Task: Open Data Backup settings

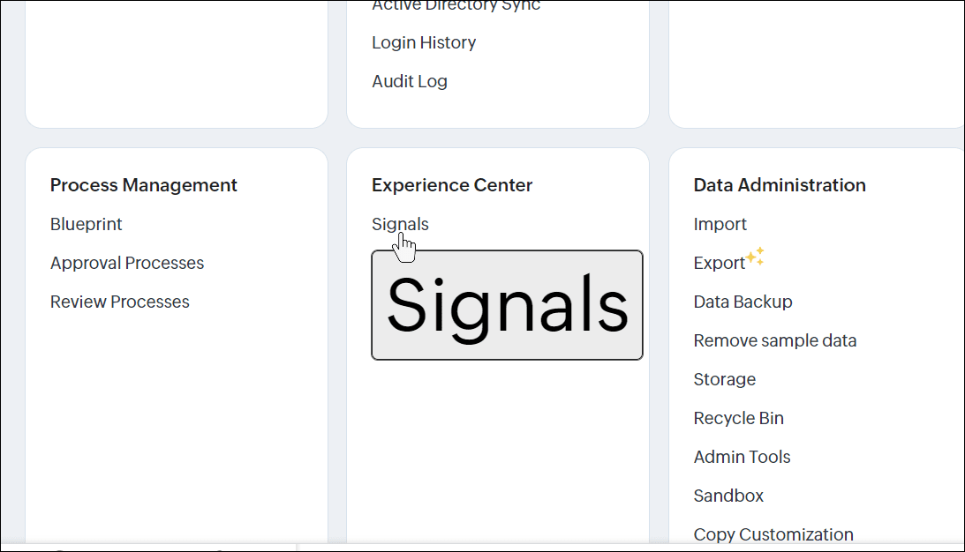Action: (743, 302)
